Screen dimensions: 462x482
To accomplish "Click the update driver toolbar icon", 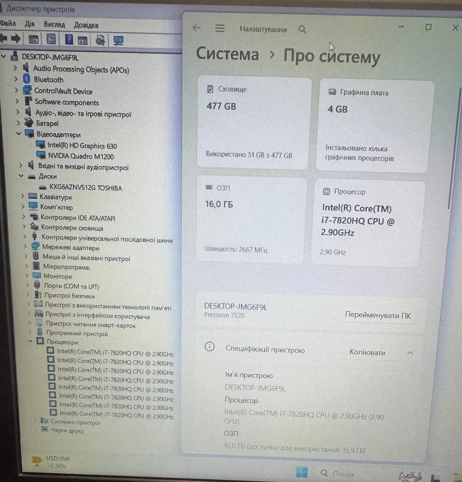I will coord(100,40).
